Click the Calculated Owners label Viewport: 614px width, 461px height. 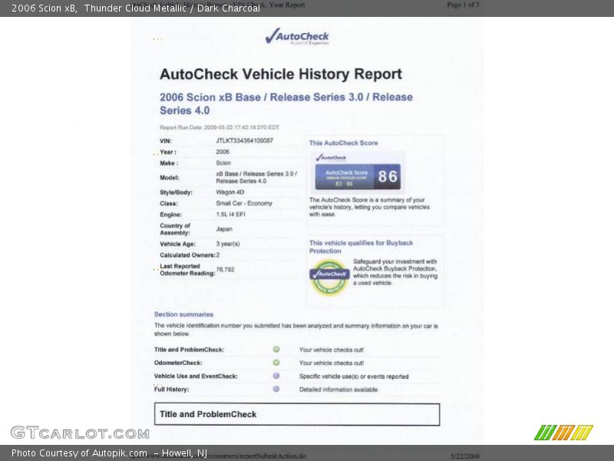[187, 255]
